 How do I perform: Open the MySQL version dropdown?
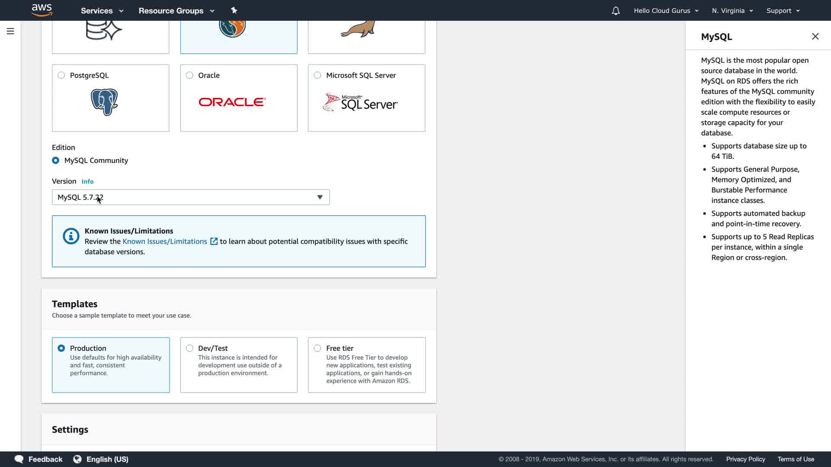click(x=190, y=197)
